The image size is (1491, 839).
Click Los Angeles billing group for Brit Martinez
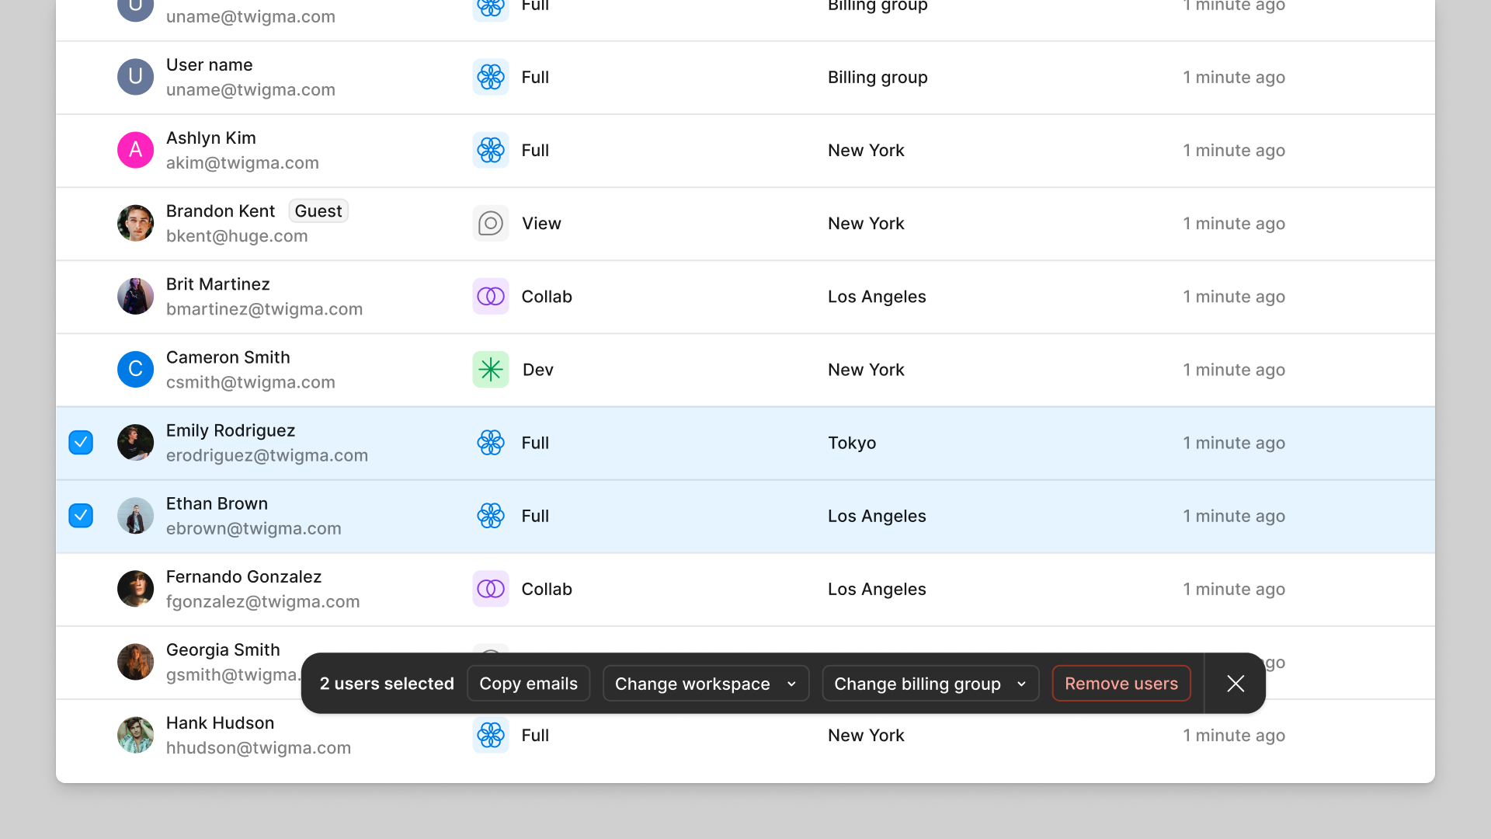pos(877,297)
